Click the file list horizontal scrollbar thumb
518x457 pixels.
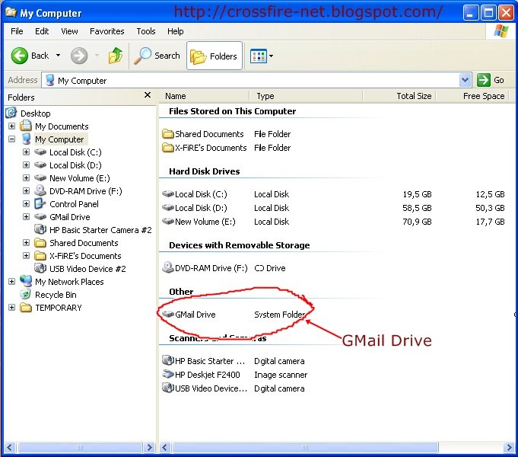click(x=305, y=448)
